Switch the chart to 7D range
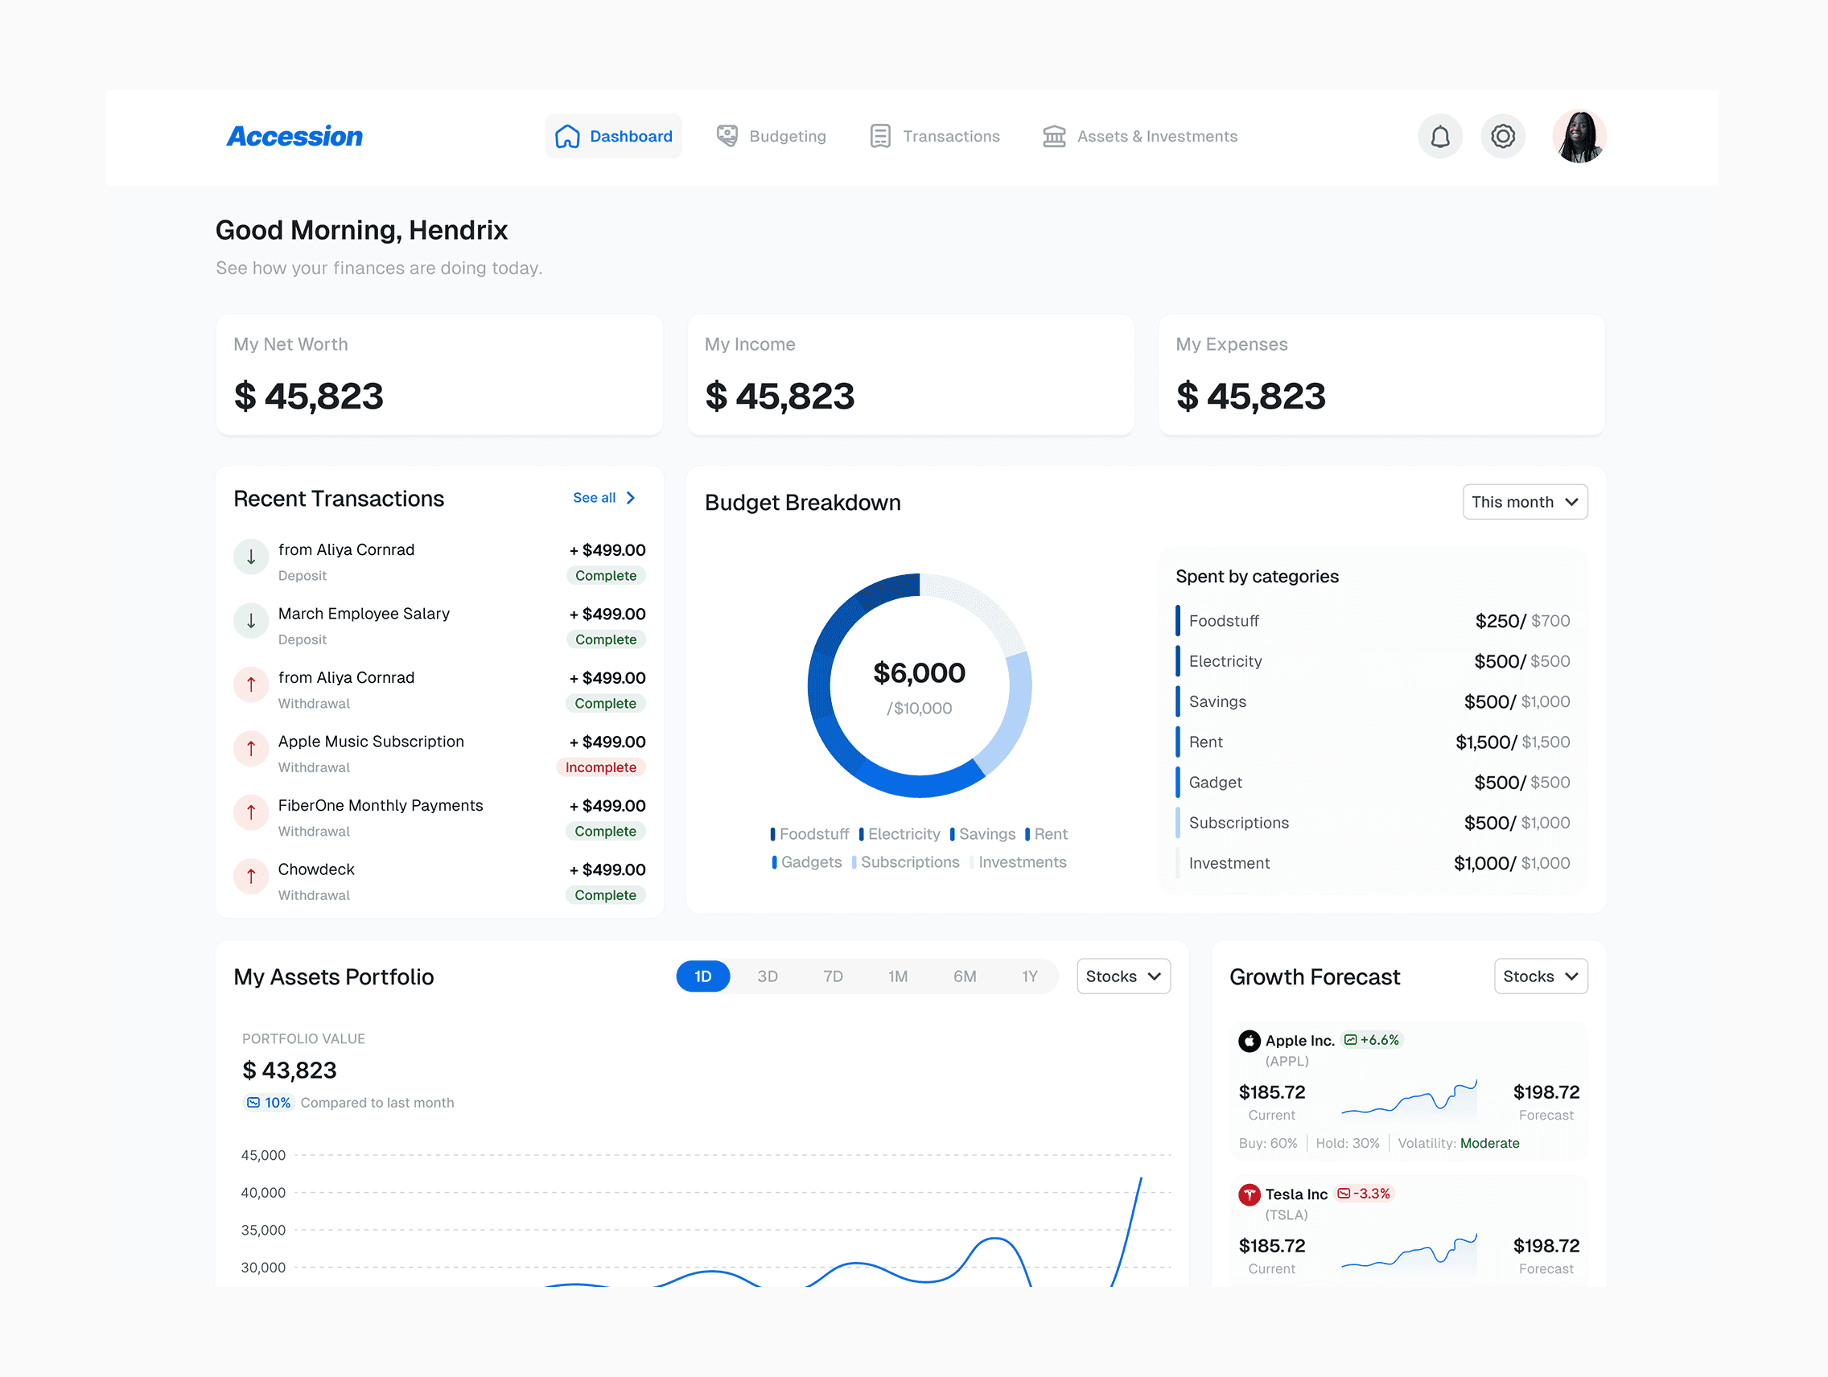Screen dimensions: 1828x1377 point(832,976)
